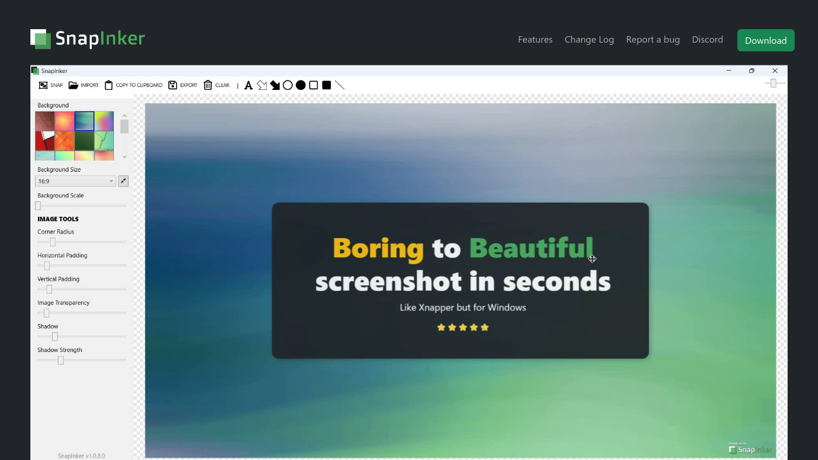
Task: Select the Text annotation tool
Action: 248,85
